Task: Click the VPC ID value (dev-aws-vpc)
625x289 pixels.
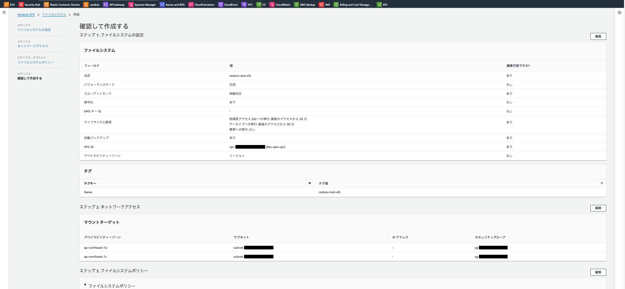Action: pyautogui.click(x=257, y=147)
